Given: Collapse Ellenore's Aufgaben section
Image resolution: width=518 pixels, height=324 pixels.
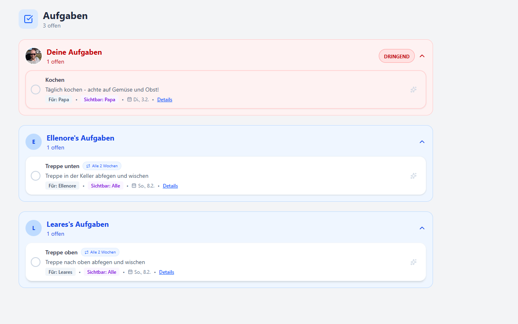Looking at the screenshot, I should coord(422,142).
